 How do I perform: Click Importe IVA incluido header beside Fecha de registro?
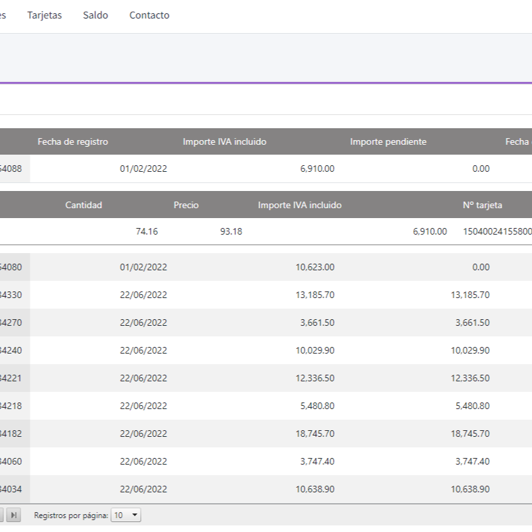[224, 141]
